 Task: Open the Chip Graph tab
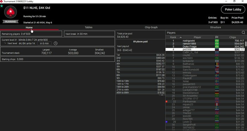151,27
